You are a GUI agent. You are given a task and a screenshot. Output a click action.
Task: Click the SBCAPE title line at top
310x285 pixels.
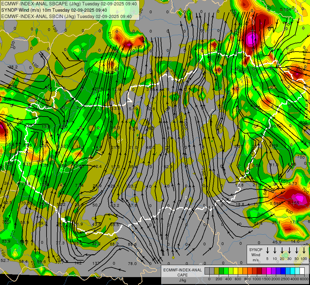pyautogui.click(x=69, y=4)
